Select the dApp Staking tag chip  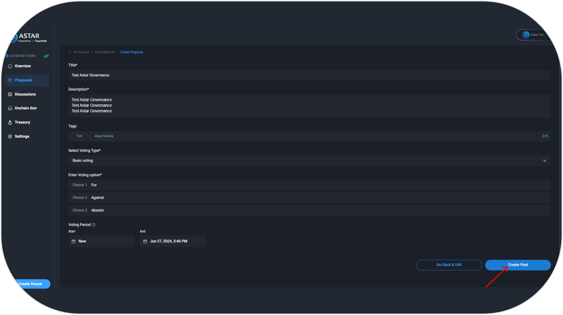104,136
